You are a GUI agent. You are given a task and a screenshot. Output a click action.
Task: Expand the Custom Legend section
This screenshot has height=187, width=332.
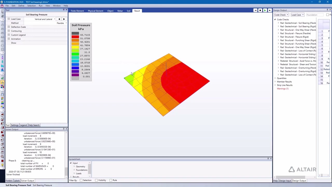9,35
